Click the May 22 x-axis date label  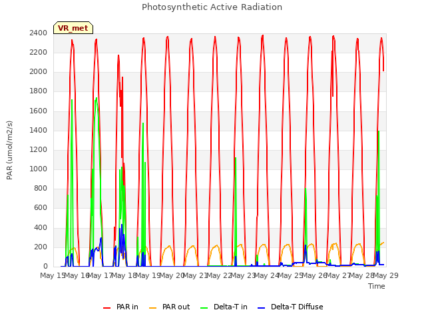point(219,275)
